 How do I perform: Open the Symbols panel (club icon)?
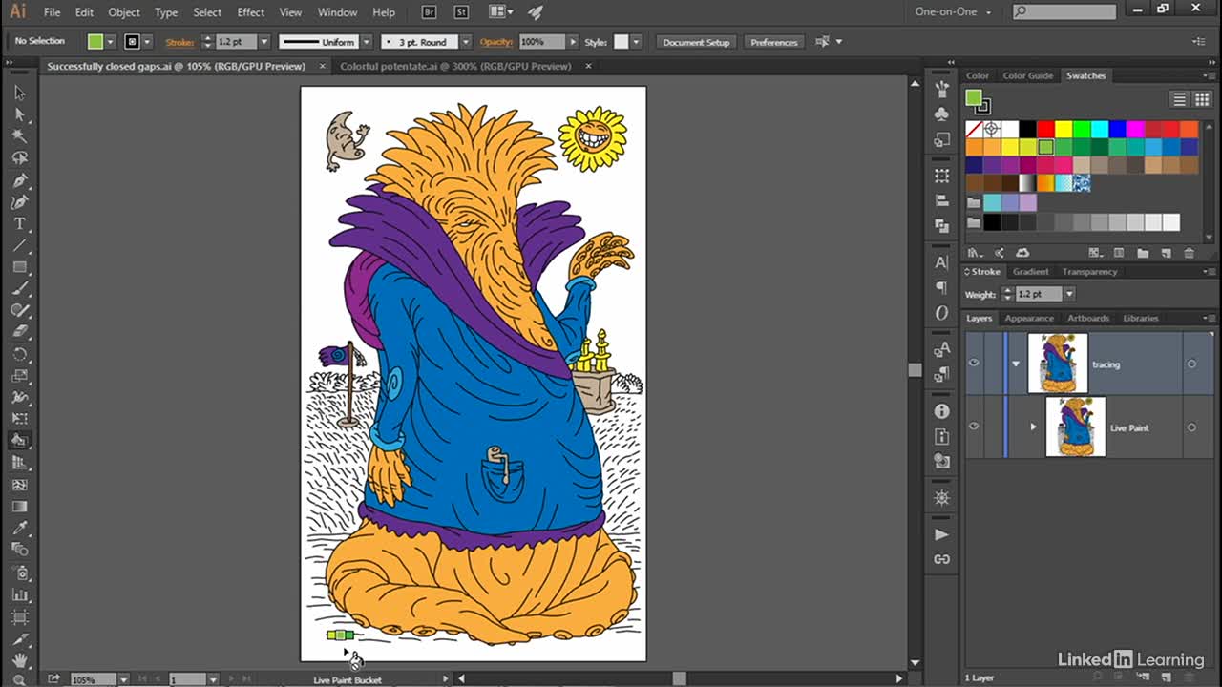(x=942, y=114)
